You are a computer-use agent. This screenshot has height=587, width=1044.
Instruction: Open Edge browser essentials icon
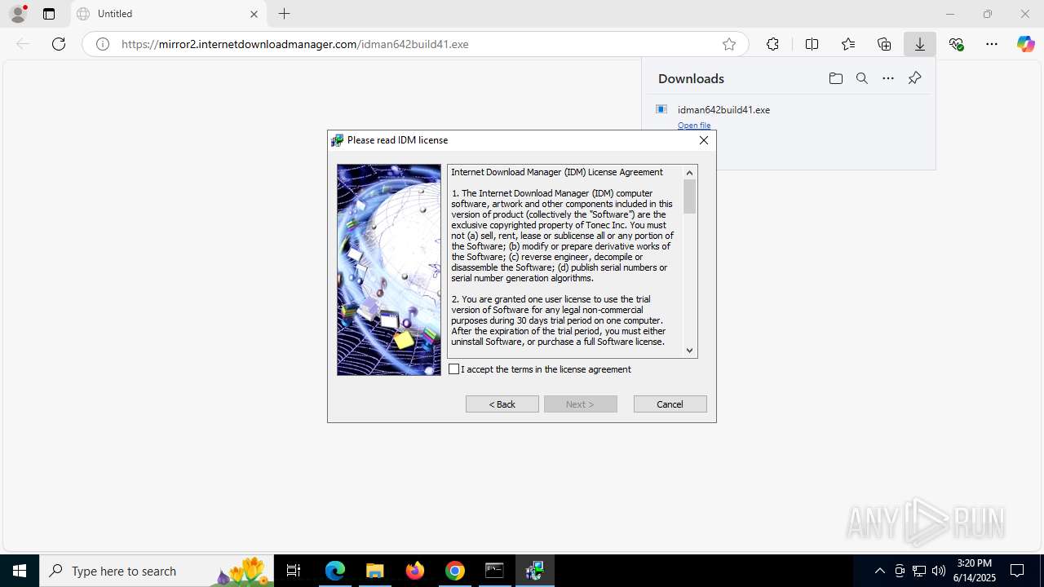(x=957, y=44)
